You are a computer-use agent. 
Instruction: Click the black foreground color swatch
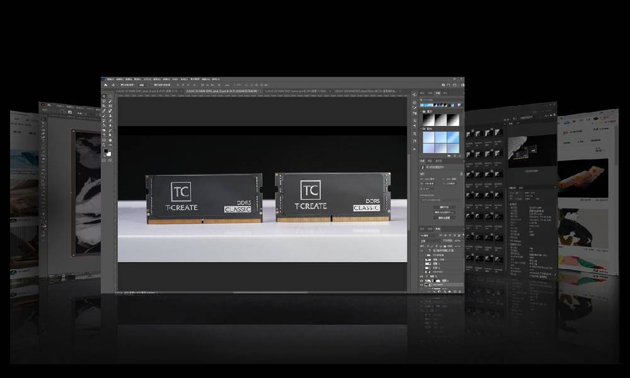tap(106, 151)
